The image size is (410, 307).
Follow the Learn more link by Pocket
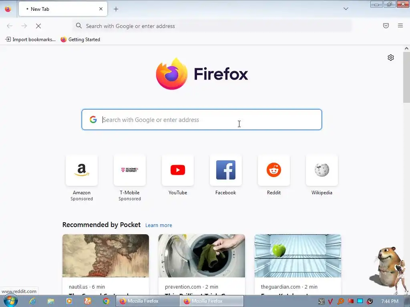click(x=159, y=225)
